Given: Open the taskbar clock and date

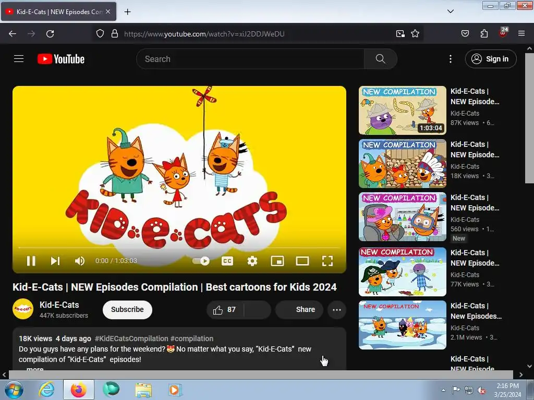Looking at the screenshot, I should pos(507,390).
